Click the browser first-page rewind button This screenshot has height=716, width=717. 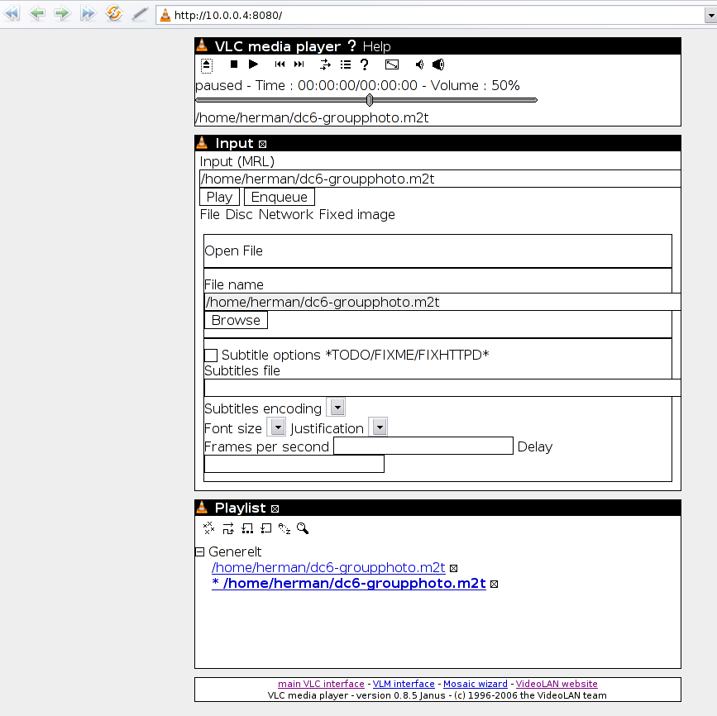click(12, 13)
